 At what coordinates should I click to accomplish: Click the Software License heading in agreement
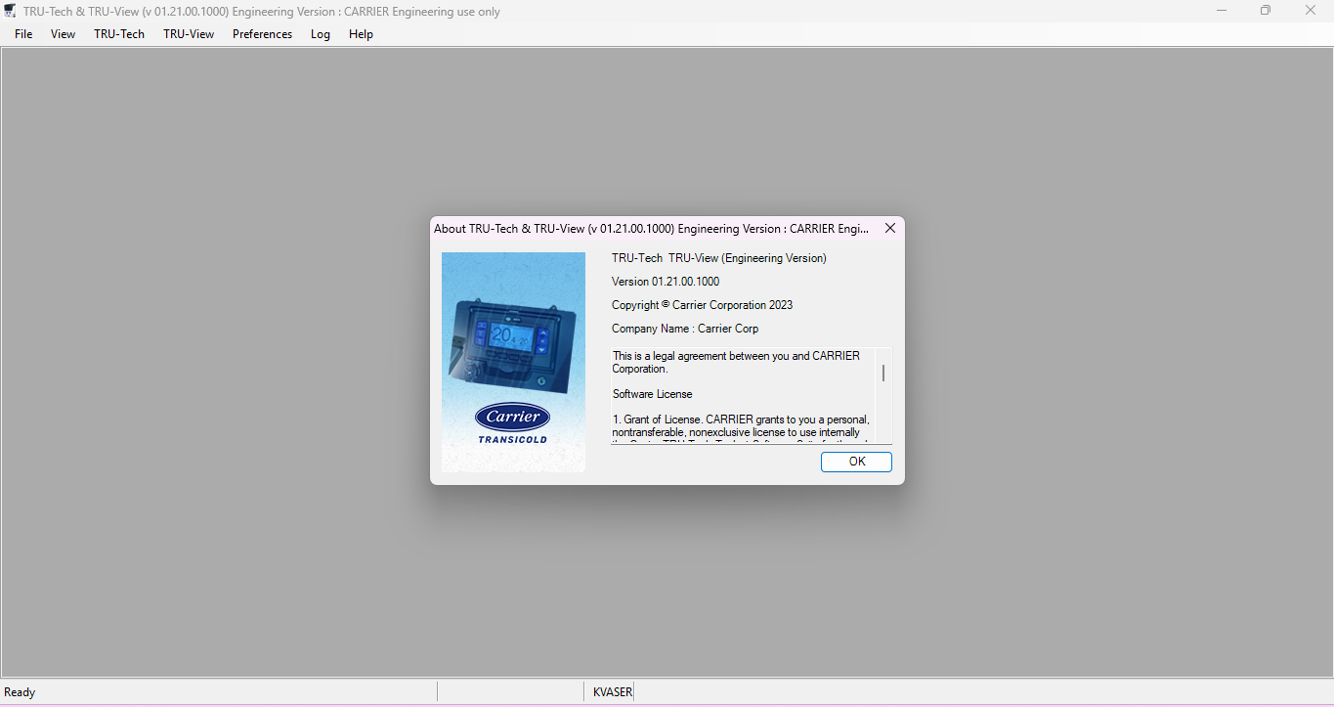(x=652, y=394)
